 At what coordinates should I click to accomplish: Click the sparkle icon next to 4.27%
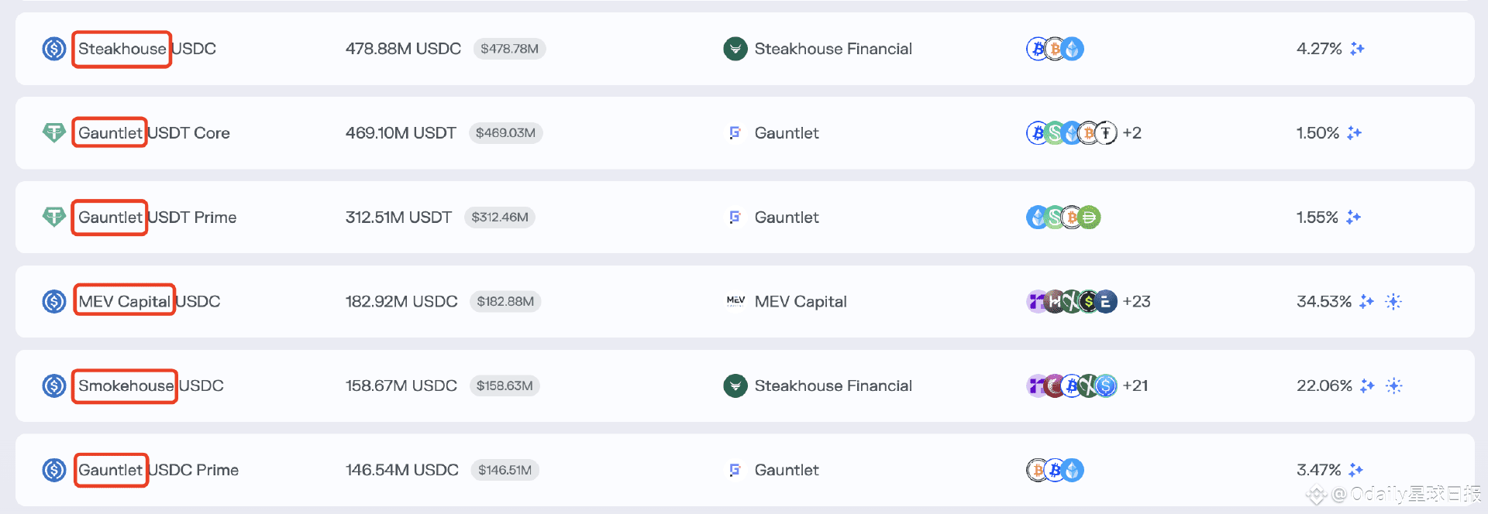pyautogui.click(x=1357, y=49)
